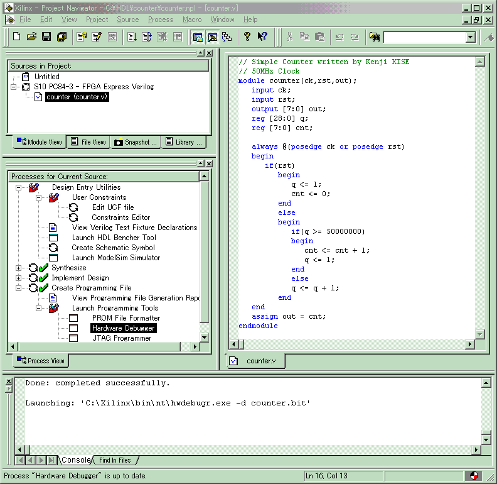Click the Redo toolbar icon
Image resolution: width=497 pixels, height=484 pixels.
click(355, 37)
